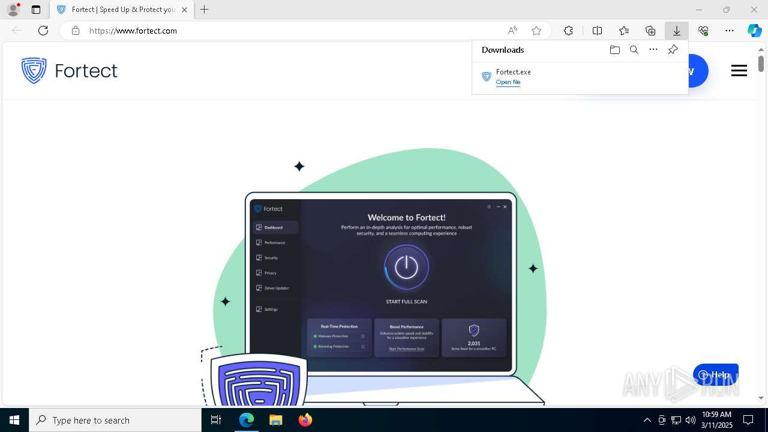This screenshot has height=432, width=768.
Task: Open the notification center icon
Action: (x=748, y=420)
